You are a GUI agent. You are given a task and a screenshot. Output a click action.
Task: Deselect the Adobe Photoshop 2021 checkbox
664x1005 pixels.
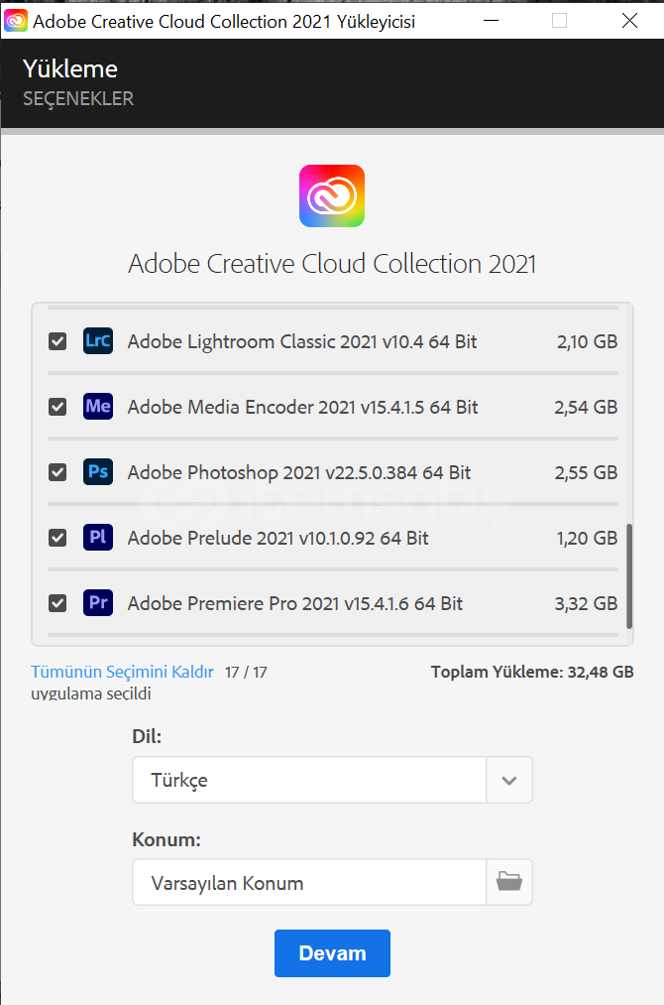pos(57,472)
